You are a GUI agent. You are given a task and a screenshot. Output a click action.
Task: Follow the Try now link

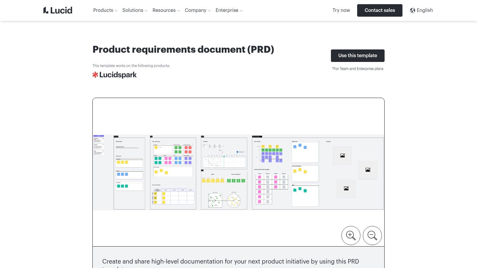[x=341, y=10]
